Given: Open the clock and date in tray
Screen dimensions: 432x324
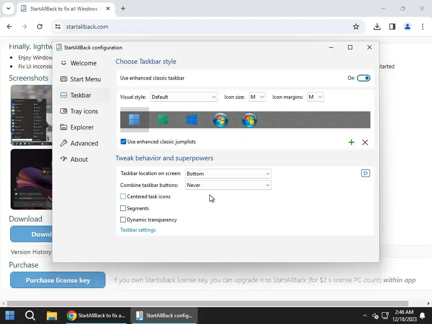Looking at the screenshot, I should tap(405, 316).
